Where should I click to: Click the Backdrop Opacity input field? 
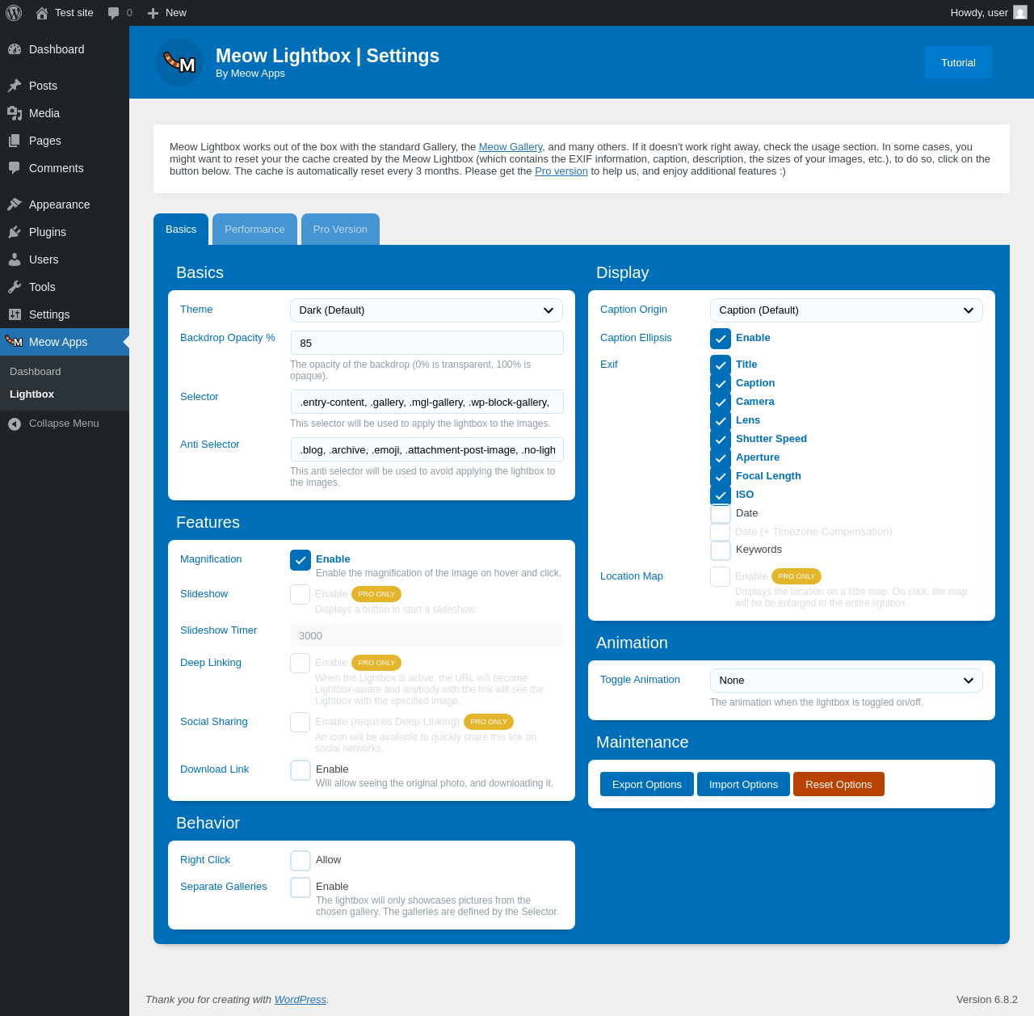pyautogui.click(x=427, y=343)
